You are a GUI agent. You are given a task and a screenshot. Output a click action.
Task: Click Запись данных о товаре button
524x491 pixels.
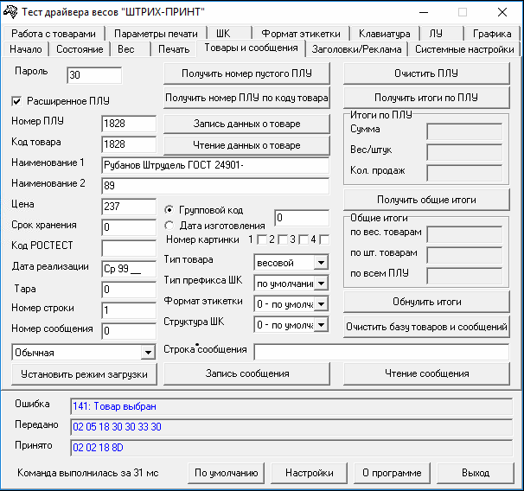point(246,124)
